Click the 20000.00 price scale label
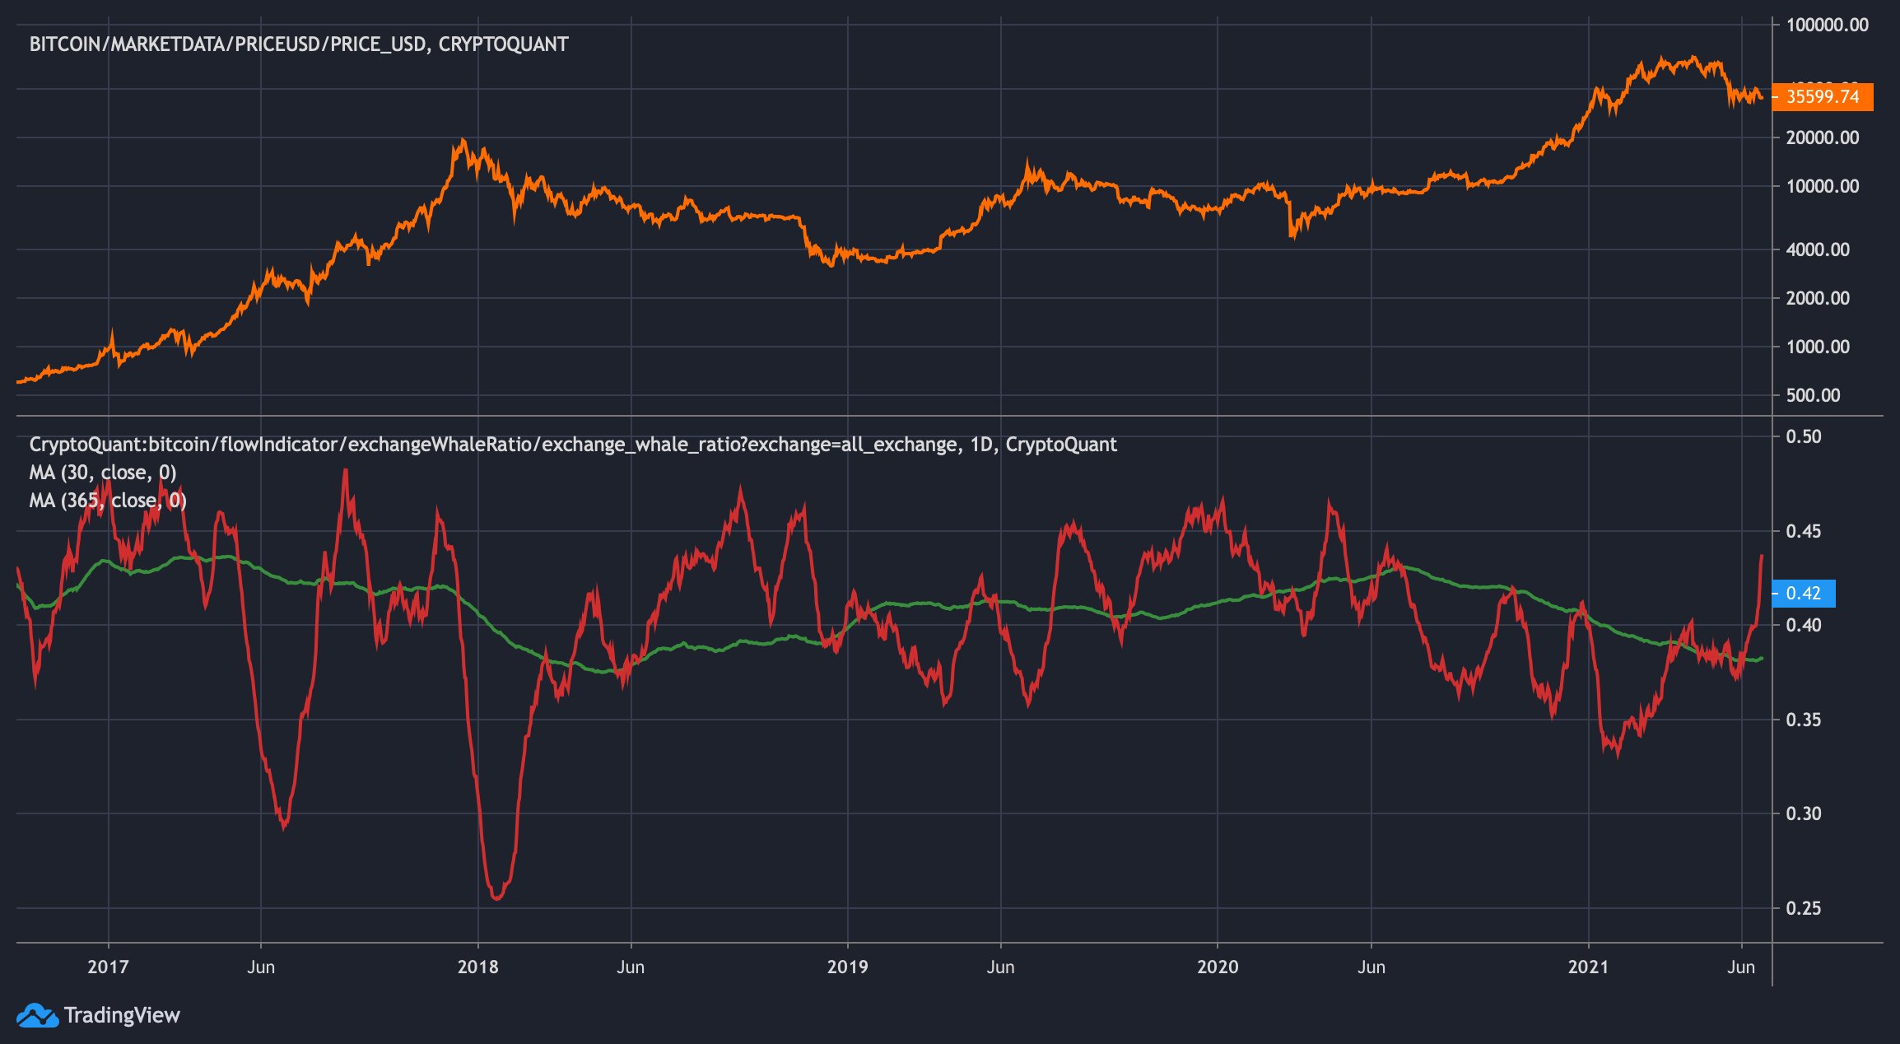1900x1044 pixels. 1823,137
